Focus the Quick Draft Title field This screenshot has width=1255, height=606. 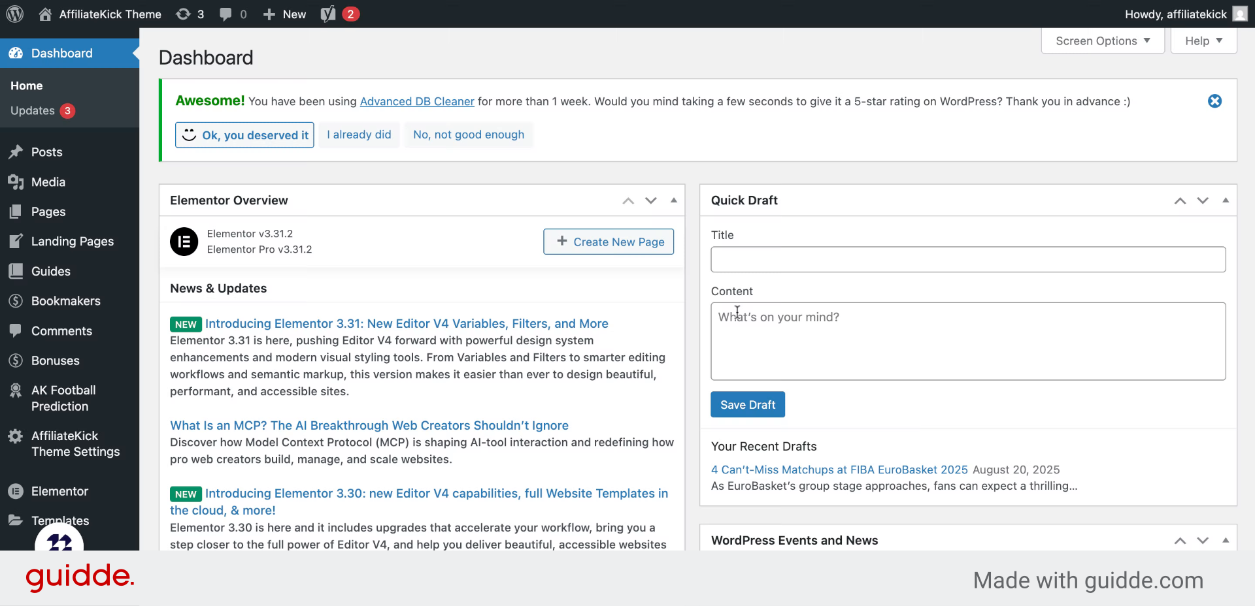pyautogui.click(x=967, y=259)
